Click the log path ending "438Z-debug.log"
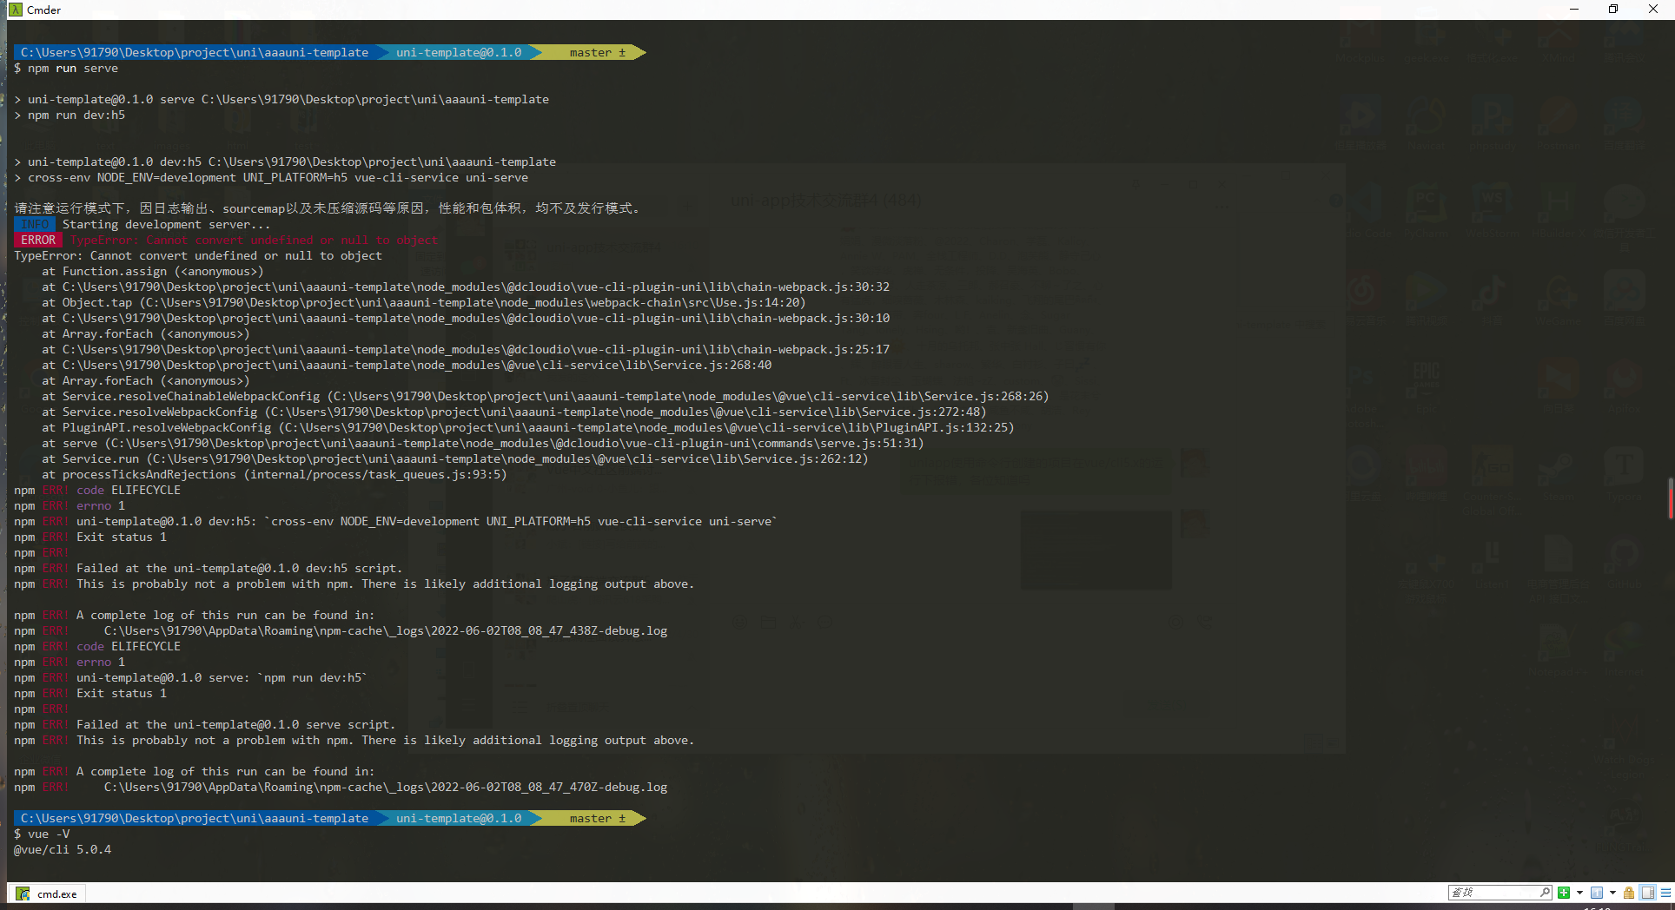Image resolution: width=1675 pixels, height=910 pixels. (x=386, y=631)
